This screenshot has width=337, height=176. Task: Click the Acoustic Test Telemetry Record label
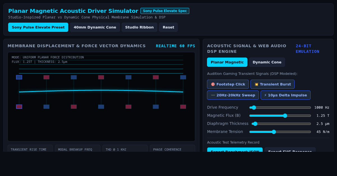[x=233, y=142]
